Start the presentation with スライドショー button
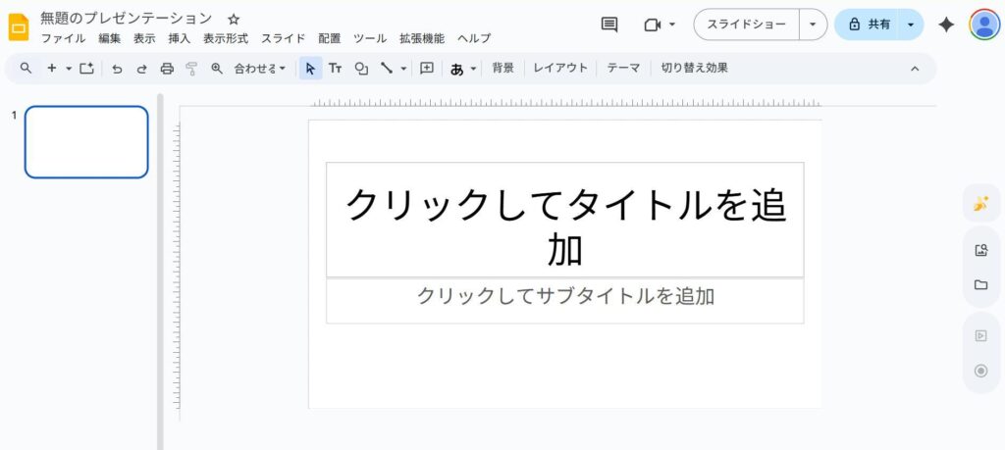The width and height of the screenshot is (1005, 450). click(x=747, y=25)
